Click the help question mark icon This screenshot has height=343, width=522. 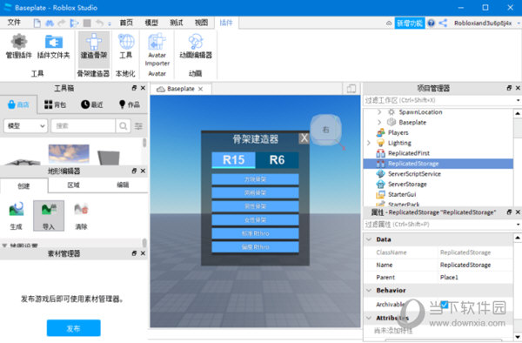pyautogui.click(x=432, y=23)
